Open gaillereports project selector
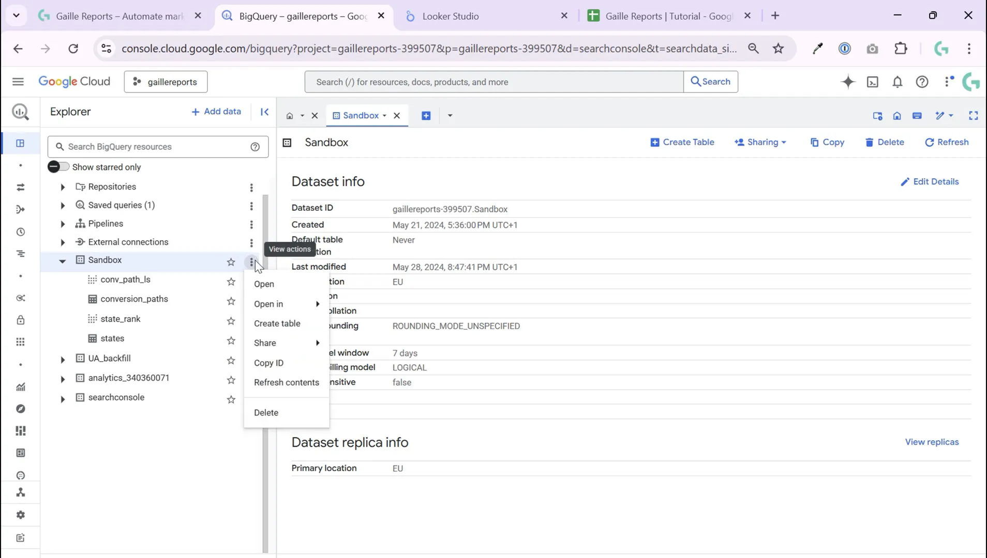The width and height of the screenshot is (987, 558). (166, 82)
